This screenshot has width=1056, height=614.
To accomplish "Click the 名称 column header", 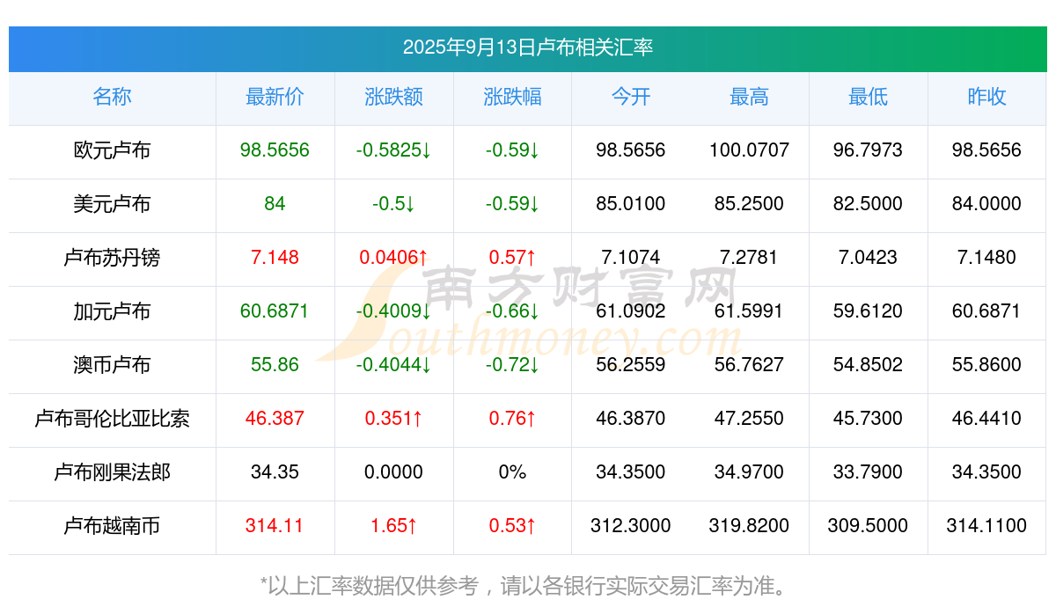I will tap(112, 97).
